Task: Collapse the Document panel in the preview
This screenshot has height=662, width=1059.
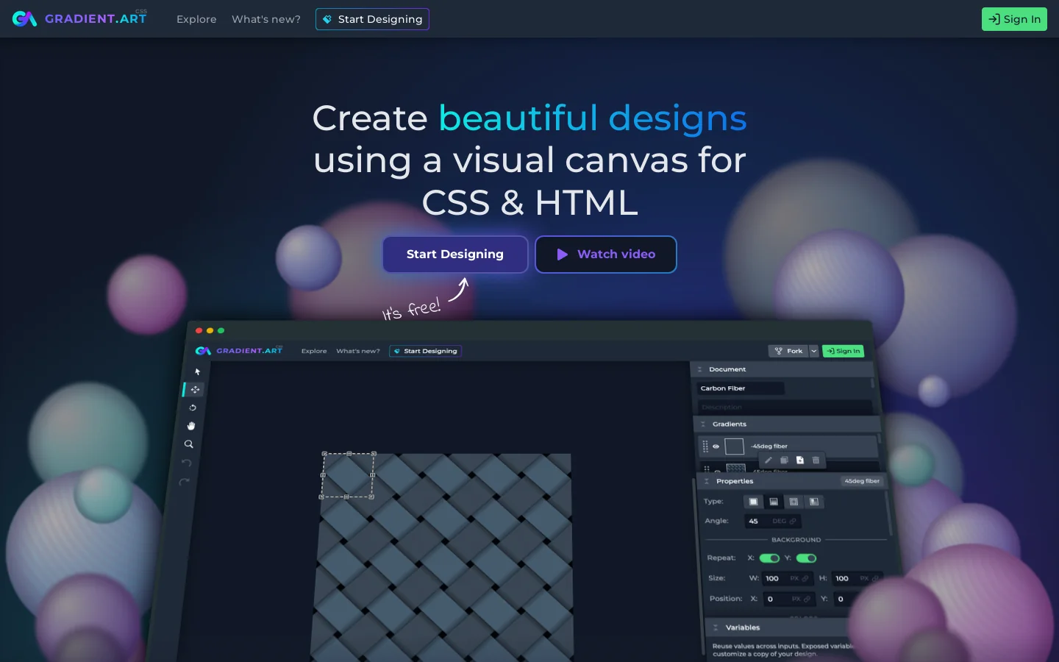Action: click(x=700, y=369)
